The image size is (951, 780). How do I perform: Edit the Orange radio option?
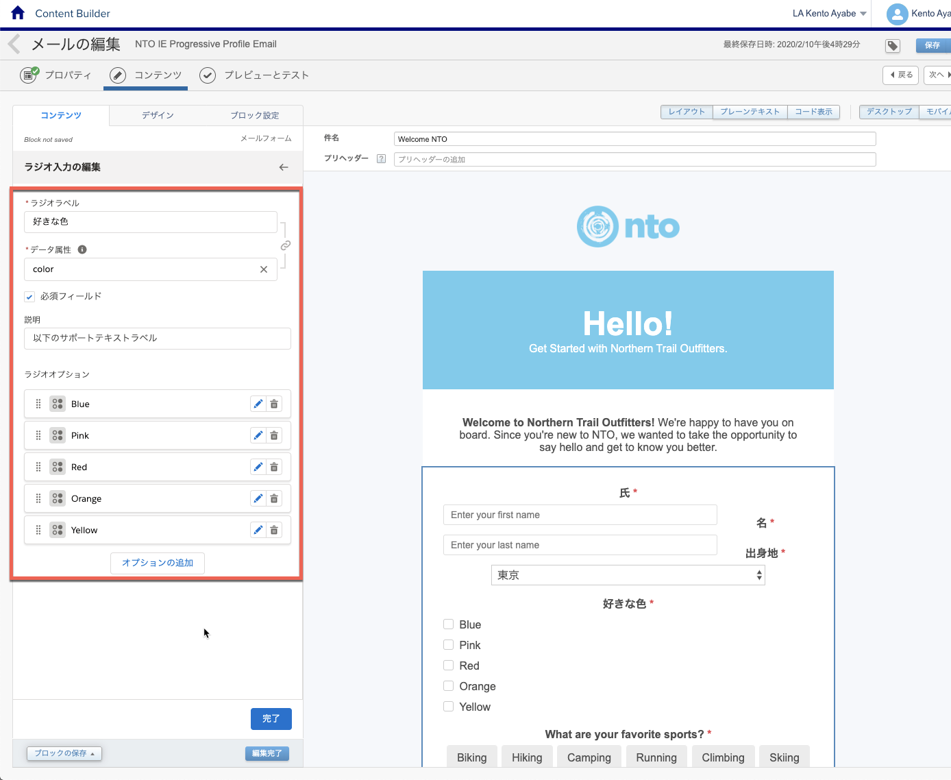258,498
